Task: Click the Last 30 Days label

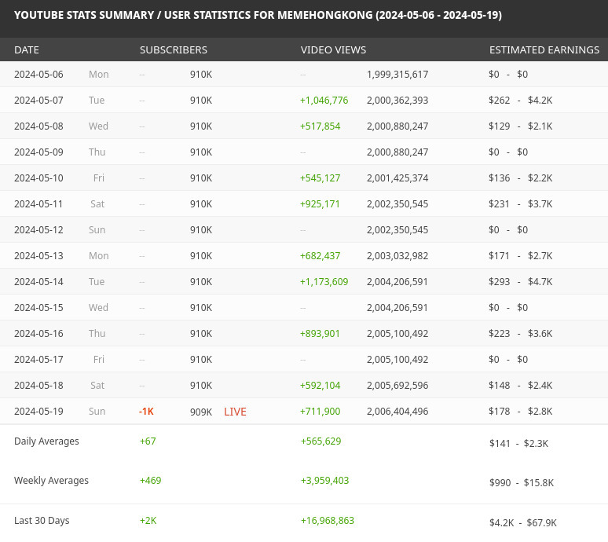Action: [42, 521]
